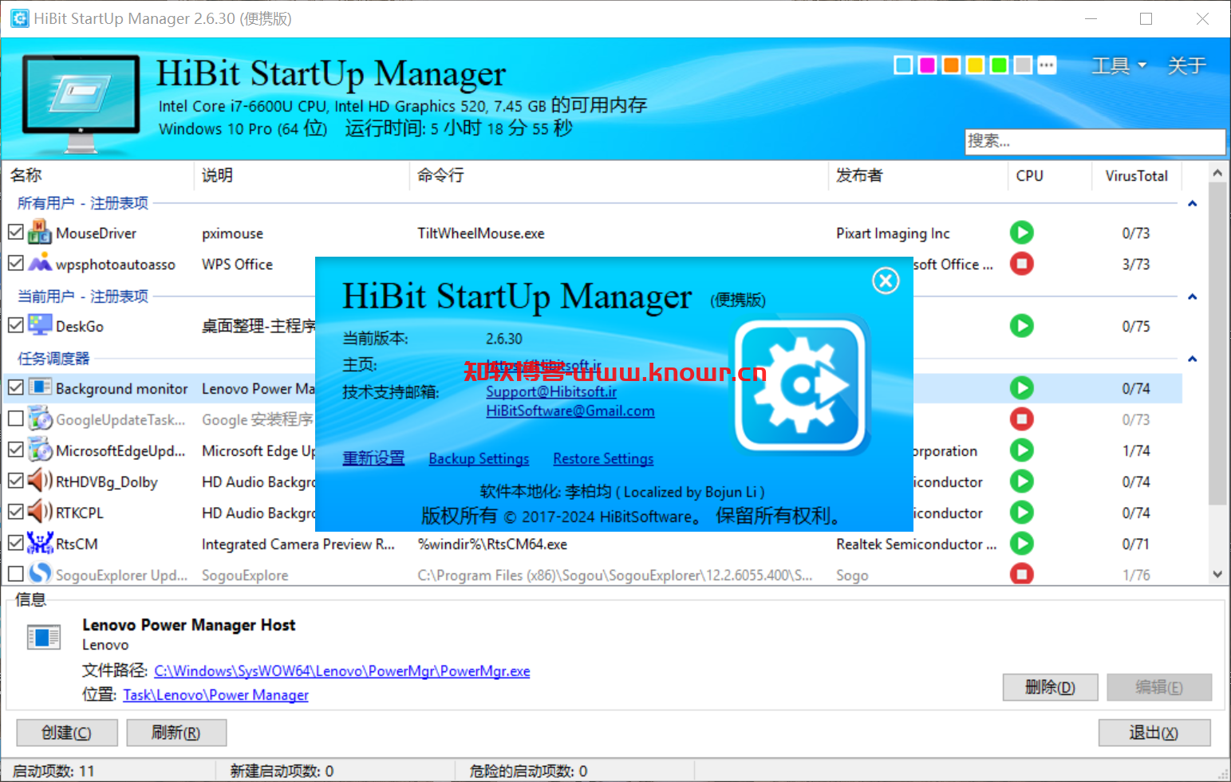Uncheck the wpsphotoautoasso startup entry
The width and height of the screenshot is (1231, 782).
tap(15, 263)
